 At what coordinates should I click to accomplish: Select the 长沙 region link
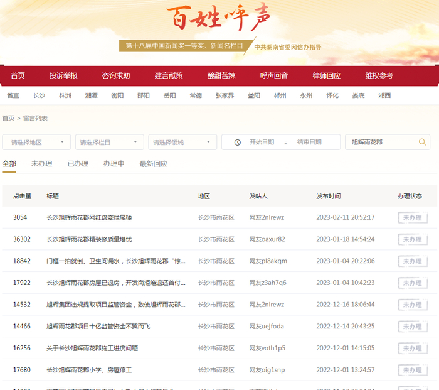pos(39,95)
